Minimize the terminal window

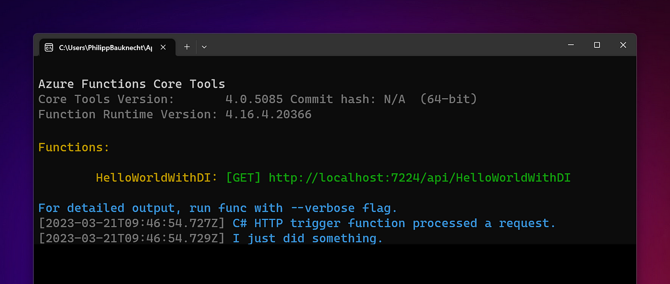coord(571,45)
